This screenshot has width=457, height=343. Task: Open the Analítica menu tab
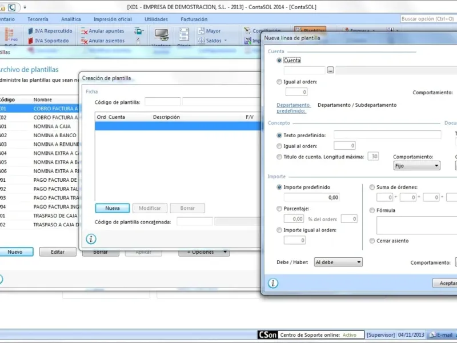(71, 19)
